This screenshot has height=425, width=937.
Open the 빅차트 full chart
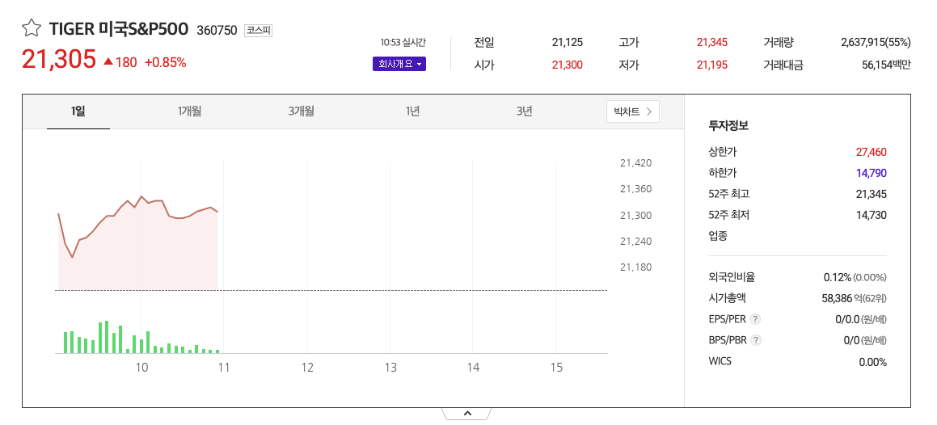pyautogui.click(x=633, y=111)
